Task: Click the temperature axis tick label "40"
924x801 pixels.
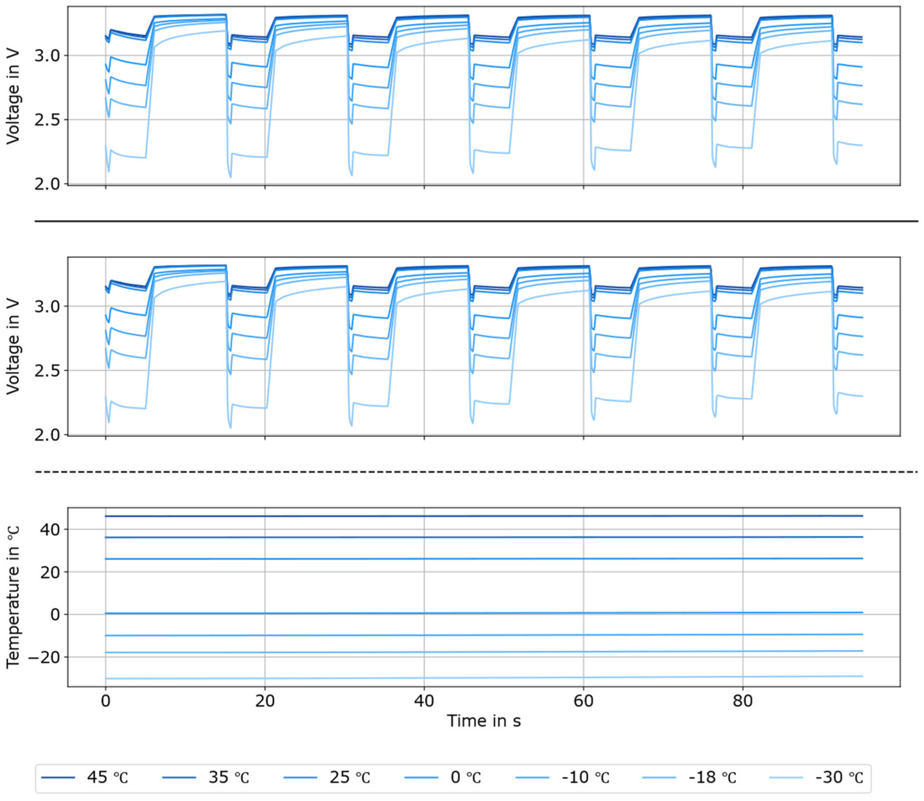Action: (51, 529)
